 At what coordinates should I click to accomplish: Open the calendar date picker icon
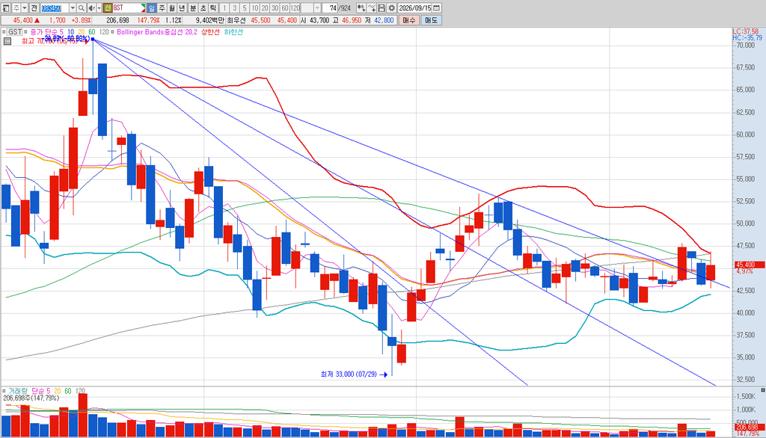(437, 7)
